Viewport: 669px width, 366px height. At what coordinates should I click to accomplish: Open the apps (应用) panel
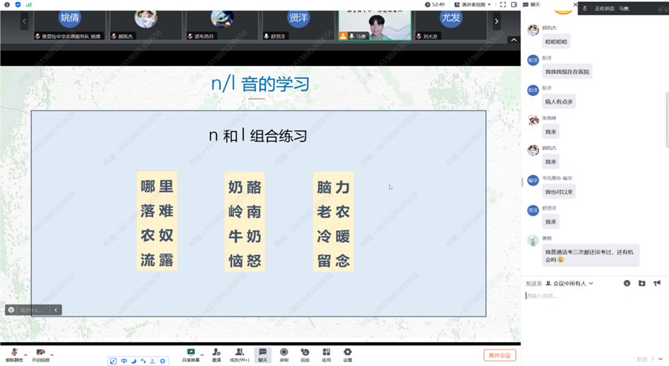(x=326, y=355)
